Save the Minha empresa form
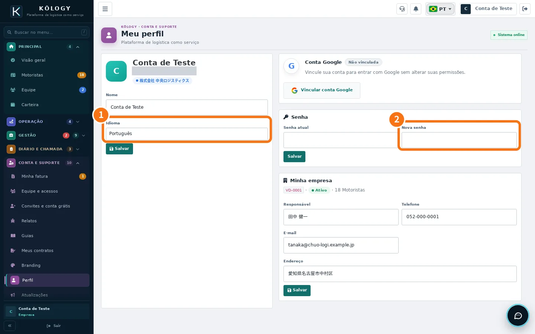535x334 pixels. coord(297,290)
